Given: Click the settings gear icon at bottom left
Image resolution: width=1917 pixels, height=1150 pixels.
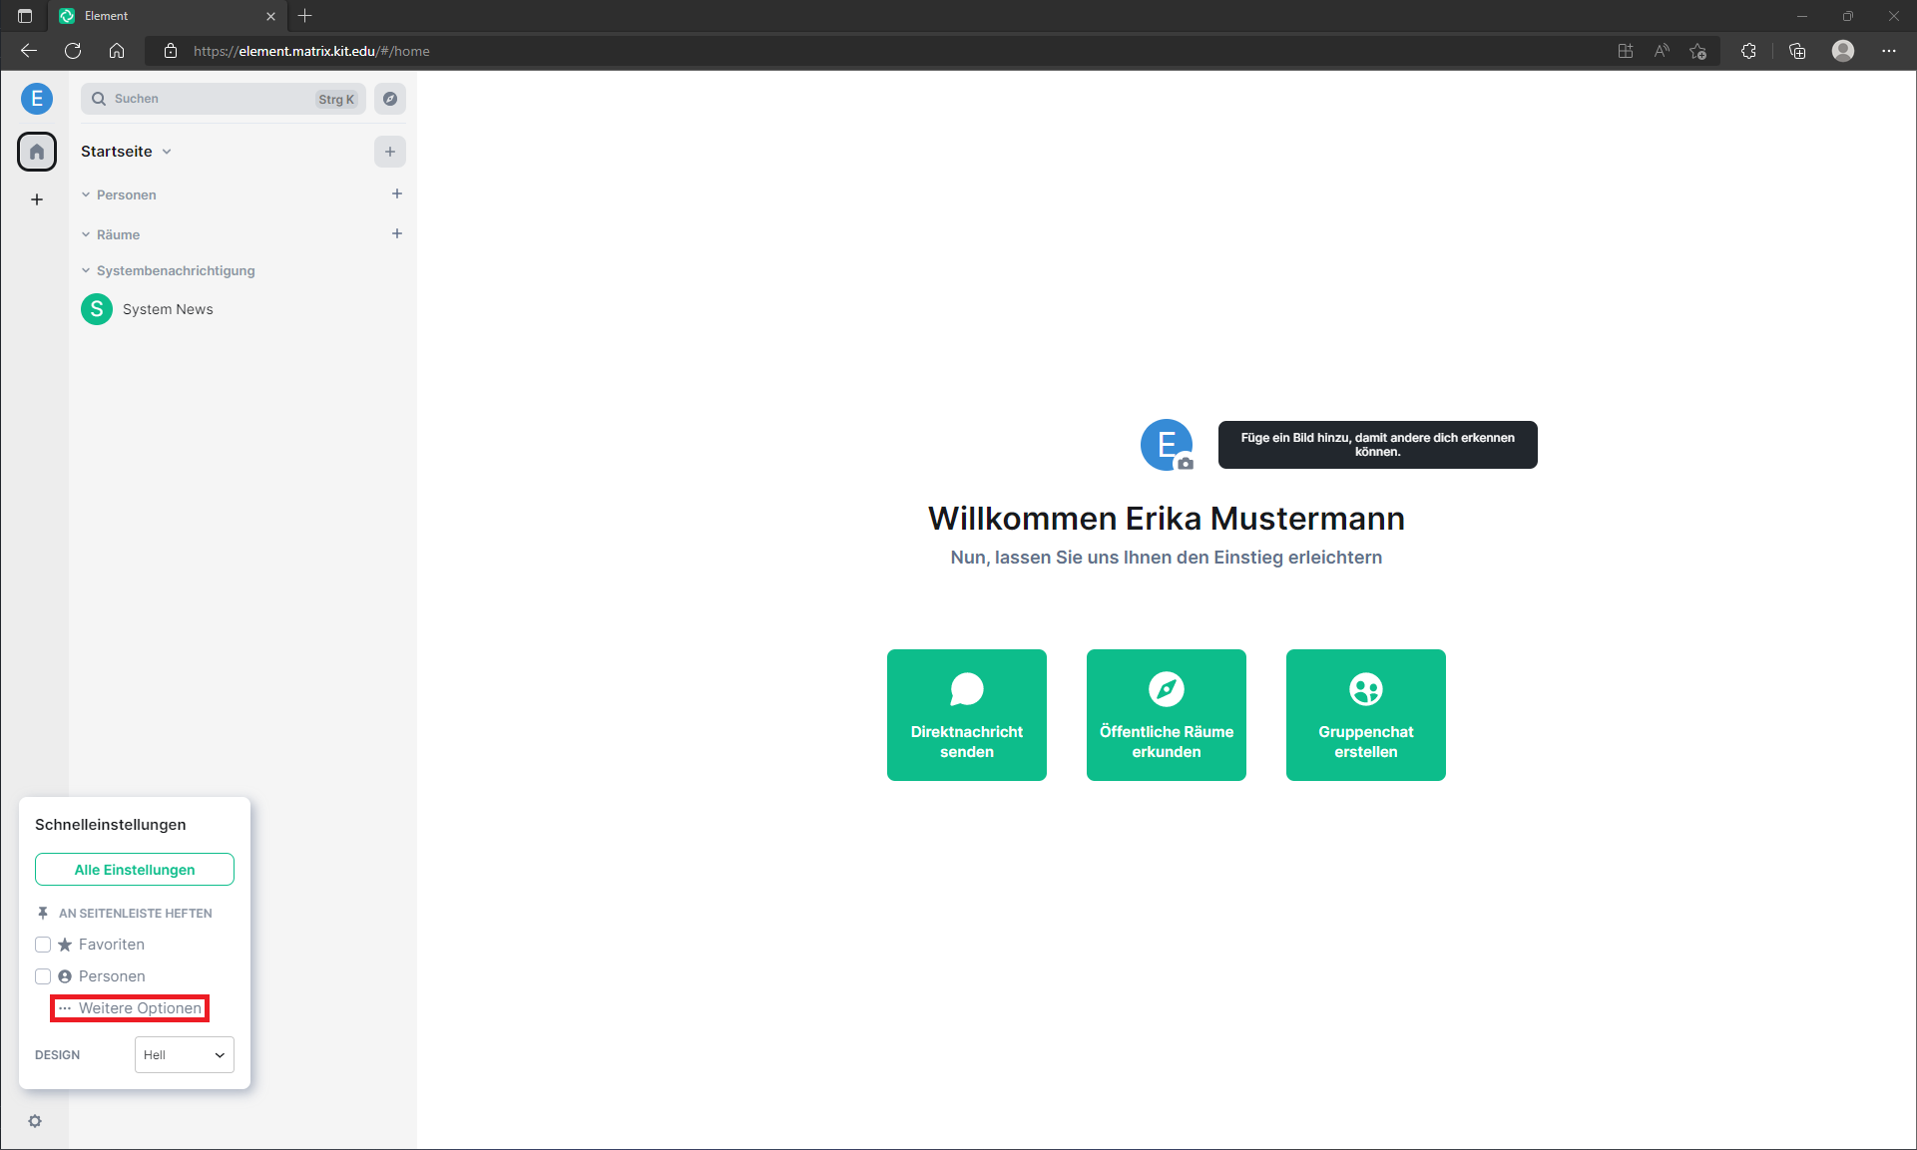Looking at the screenshot, I should click(x=34, y=1121).
